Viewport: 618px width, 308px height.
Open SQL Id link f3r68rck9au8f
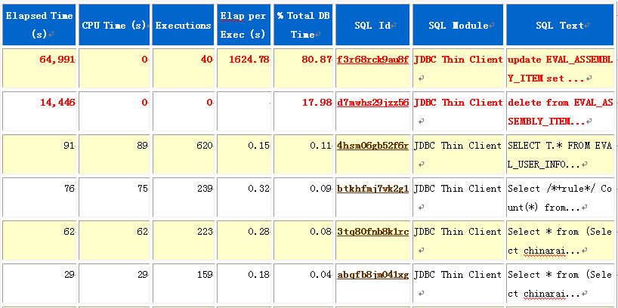372,60
